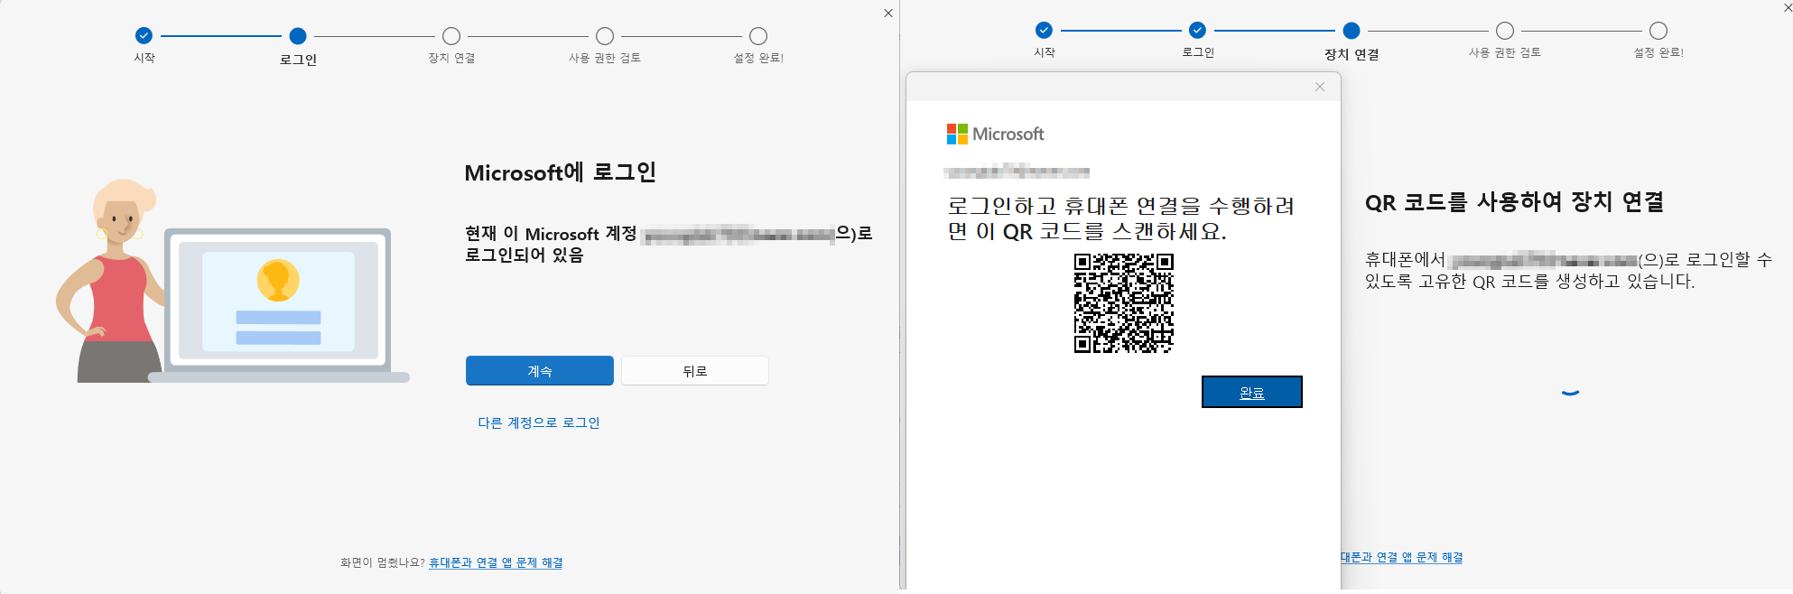Open the 다른 계정으로 로그인 link

tap(538, 422)
